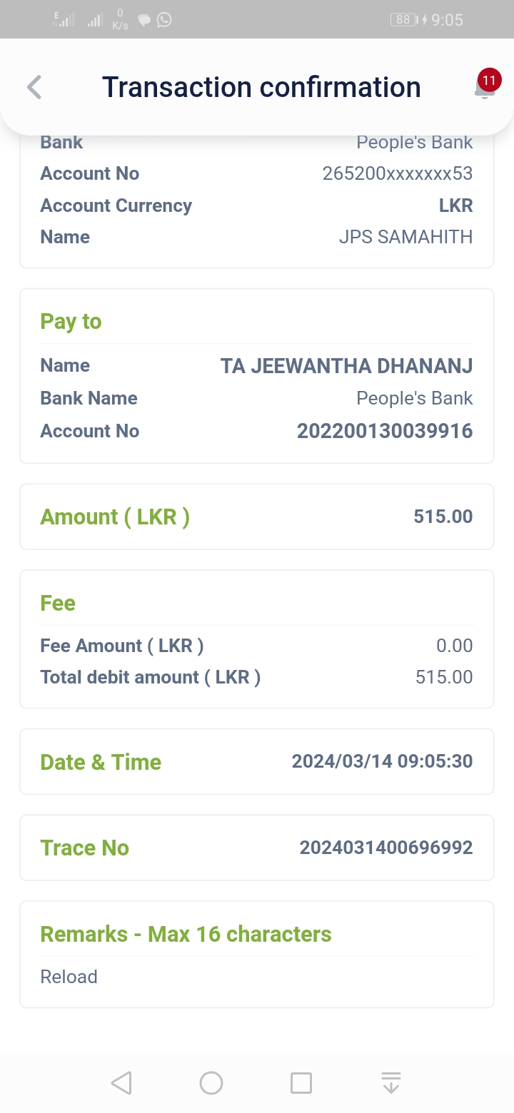
Task: Tap the payee name TA JEEWANTHA DHANANJ
Action: tap(346, 366)
